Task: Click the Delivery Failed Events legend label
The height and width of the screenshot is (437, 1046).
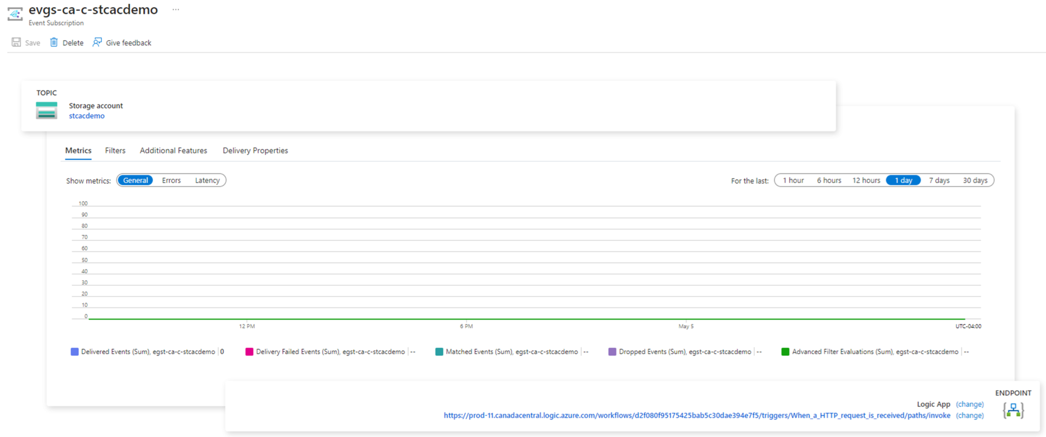Action: (x=330, y=352)
